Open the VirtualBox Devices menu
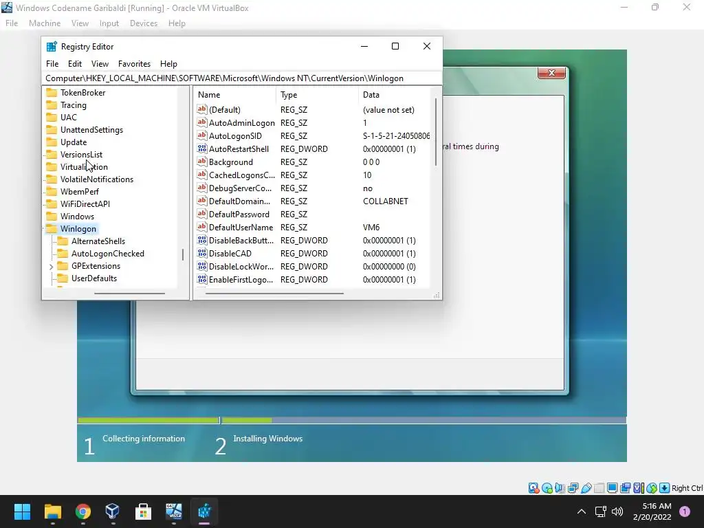This screenshot has width=704, height=528. [x=144, y=23]
